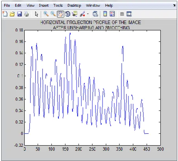The width and height of the screenshot is (178, 161).
Task: Open the Tools menu
Action: (58, 6)
